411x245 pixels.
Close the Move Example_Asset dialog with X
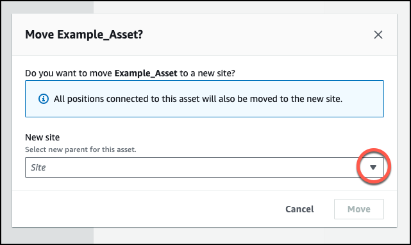[x=378, y=35]
